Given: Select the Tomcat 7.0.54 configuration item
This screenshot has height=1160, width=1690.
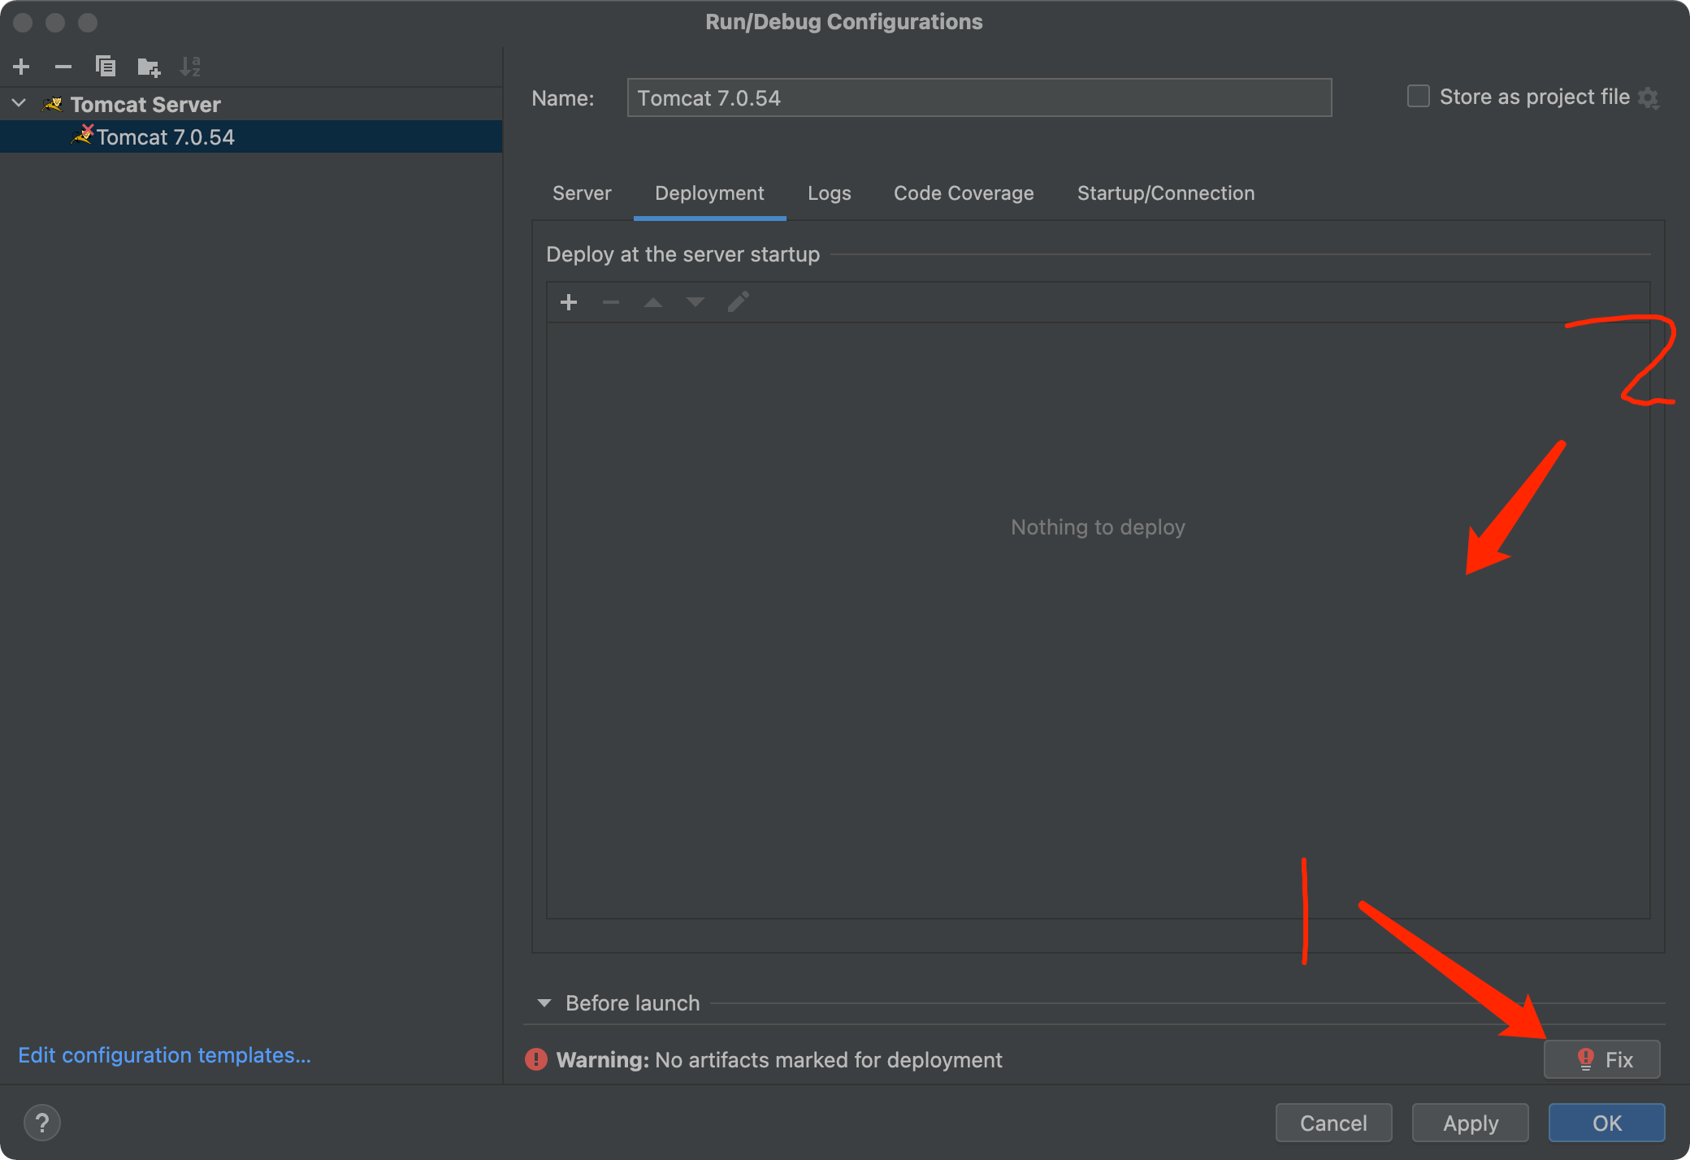Looking at the screenshot, I should 166,137.
